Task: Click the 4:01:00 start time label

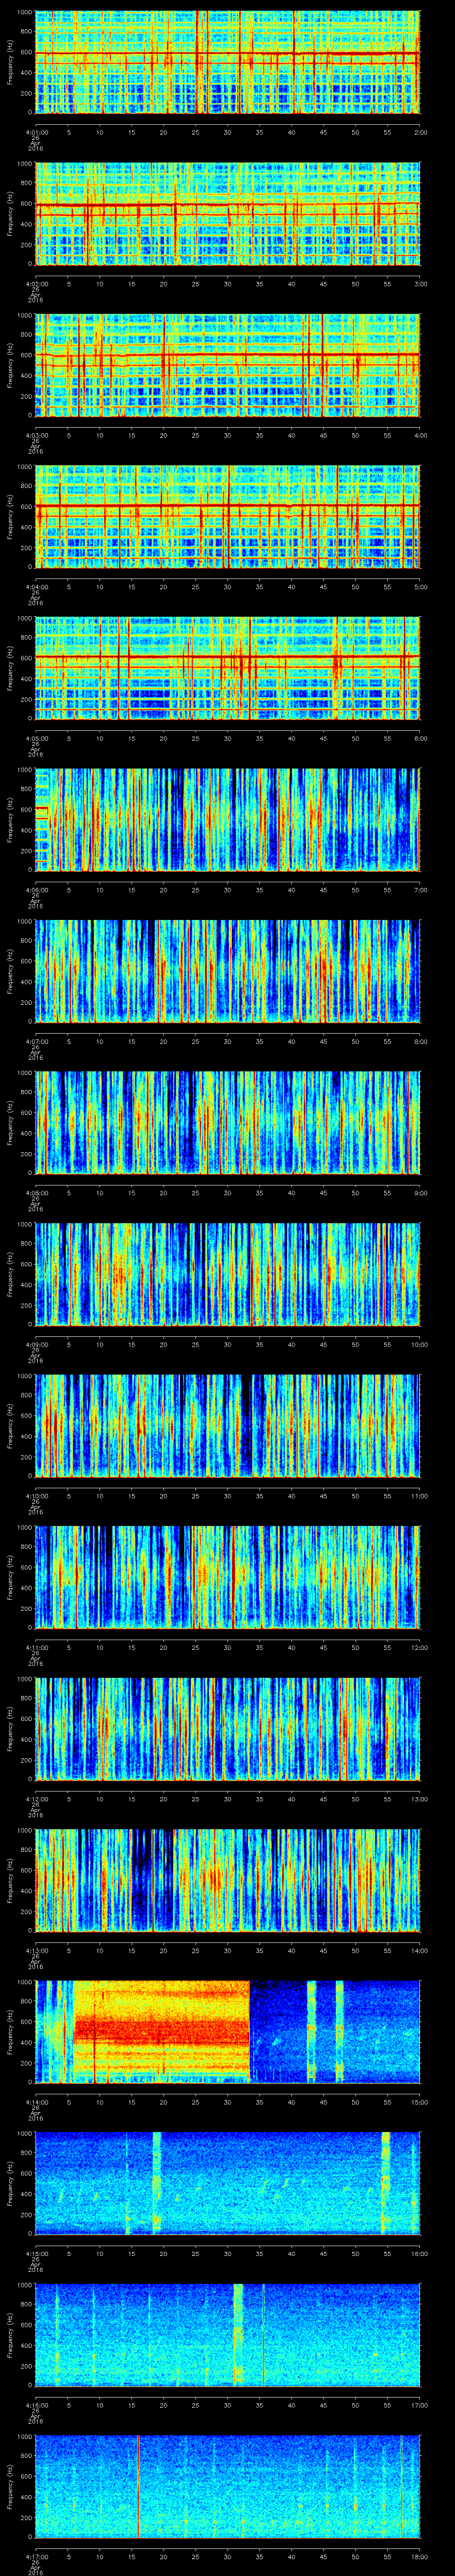Action: pyautogui.click(x=36, y=132)
